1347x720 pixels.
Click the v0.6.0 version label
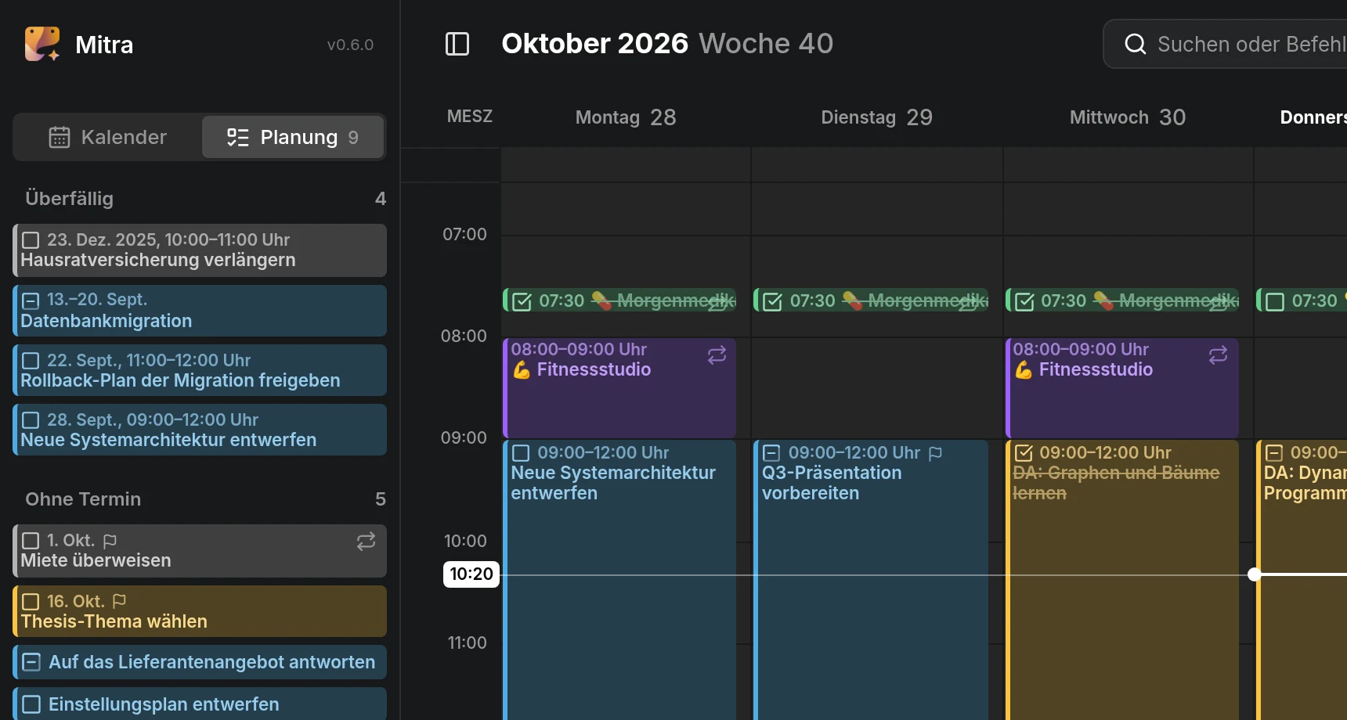tap(350, 45)
